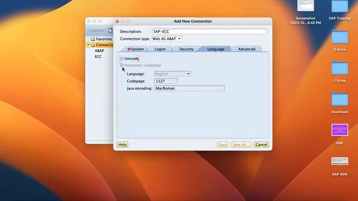358x201 pixels.
Task: Select the ABAP connection entry
Action: point(100,51)
